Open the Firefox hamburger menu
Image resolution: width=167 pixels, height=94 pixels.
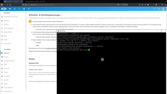pos(165,5)
